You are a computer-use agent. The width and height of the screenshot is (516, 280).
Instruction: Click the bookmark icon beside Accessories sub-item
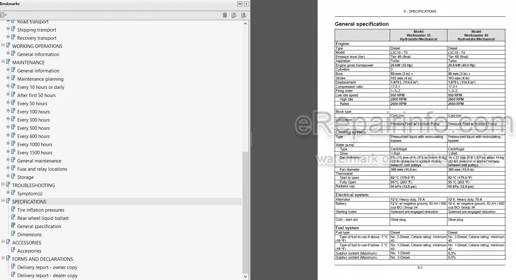[x=13, y=250]
